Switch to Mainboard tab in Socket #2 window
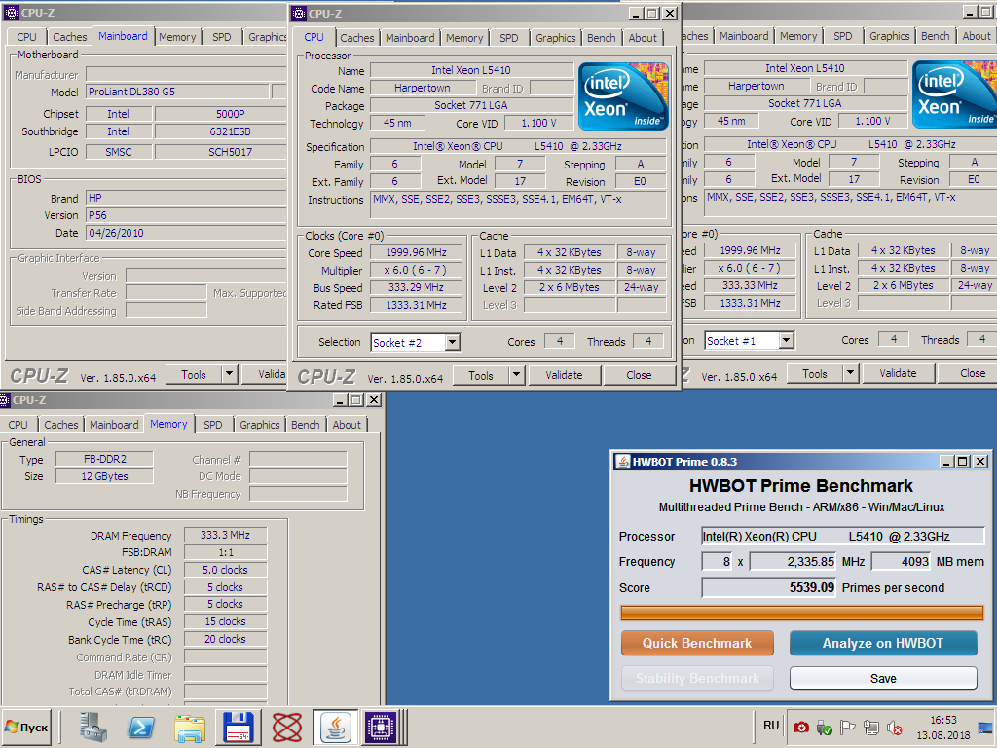Image resolution: width=997 pixels, height=748 pixels. 410,38
